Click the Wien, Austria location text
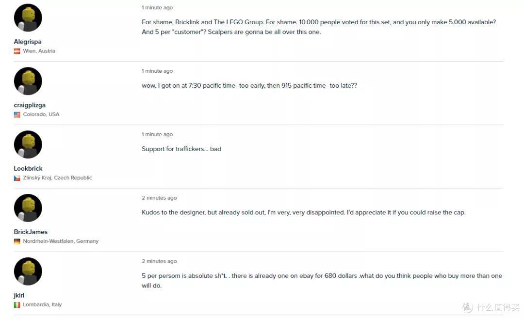The height and width of the screenshot is (318, 524). 39,51
